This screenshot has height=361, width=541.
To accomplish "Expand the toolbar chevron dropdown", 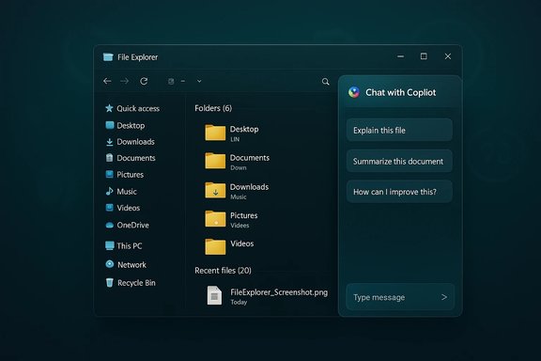I will 199,81.
